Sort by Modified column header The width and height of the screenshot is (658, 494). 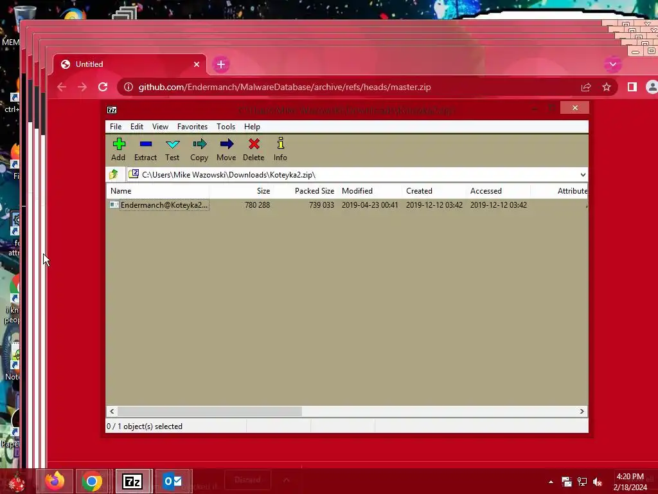(x=369, y=190)
